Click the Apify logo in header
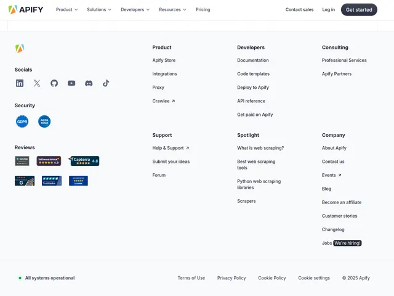The height and width of the screenshot is (296, 394). (26, 10)
